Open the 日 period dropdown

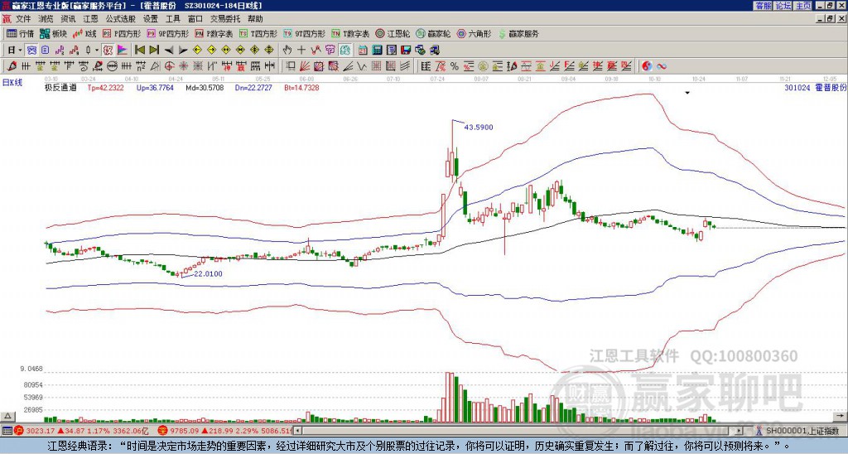15,51
